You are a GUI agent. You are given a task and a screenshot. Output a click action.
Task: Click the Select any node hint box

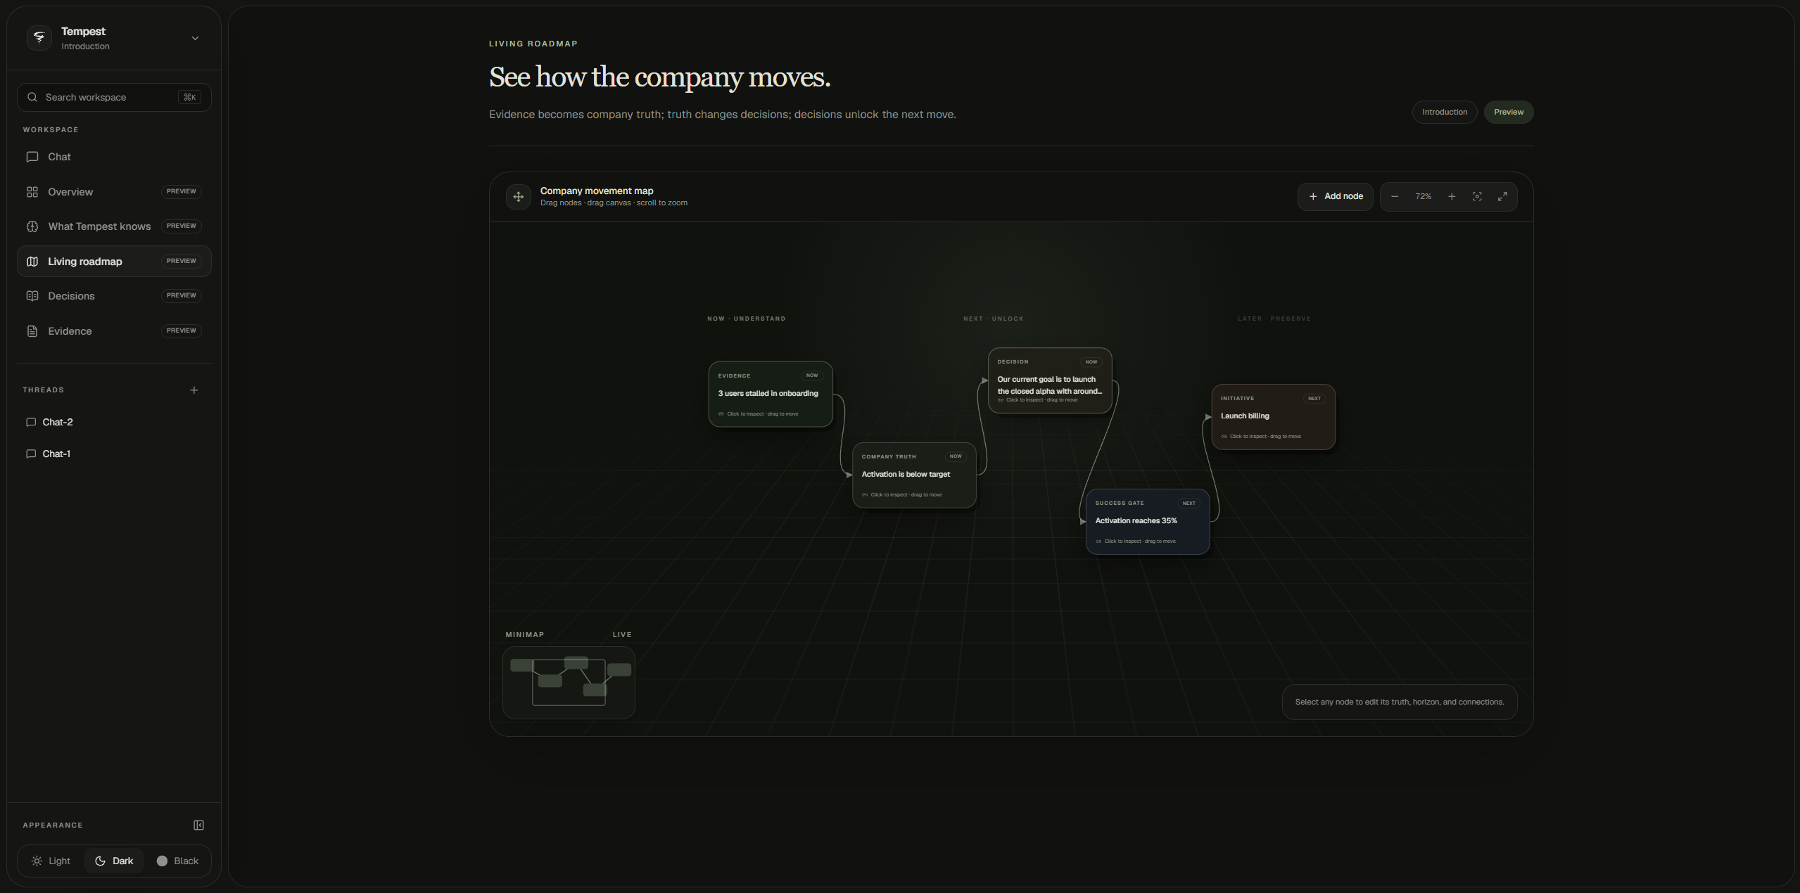(x=1399, y=702)
